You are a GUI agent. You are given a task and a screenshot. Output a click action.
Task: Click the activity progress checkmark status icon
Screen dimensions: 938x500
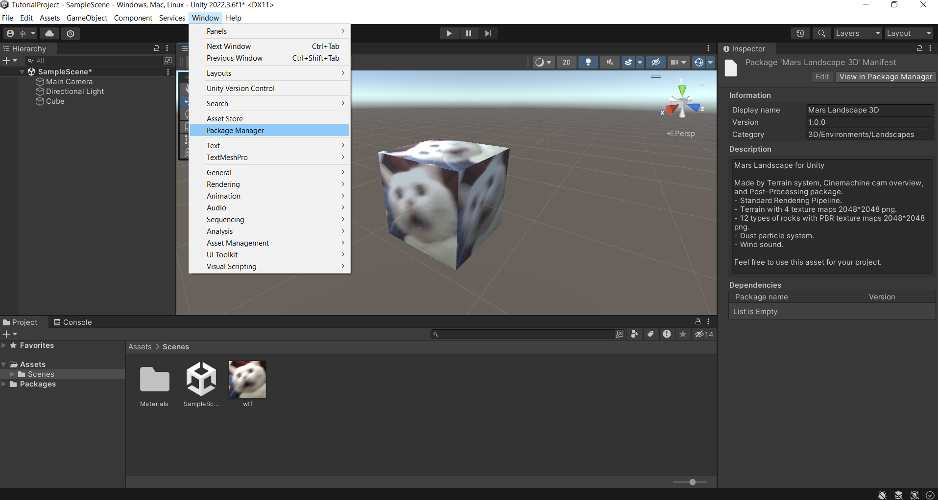coord(930,495)
